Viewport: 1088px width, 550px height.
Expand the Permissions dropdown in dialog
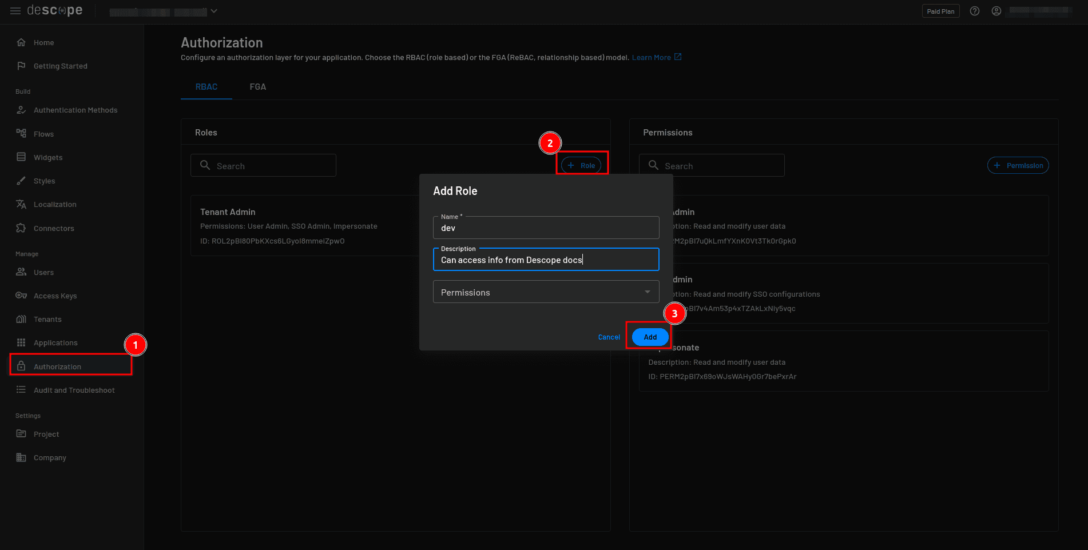tap(647, 292)
